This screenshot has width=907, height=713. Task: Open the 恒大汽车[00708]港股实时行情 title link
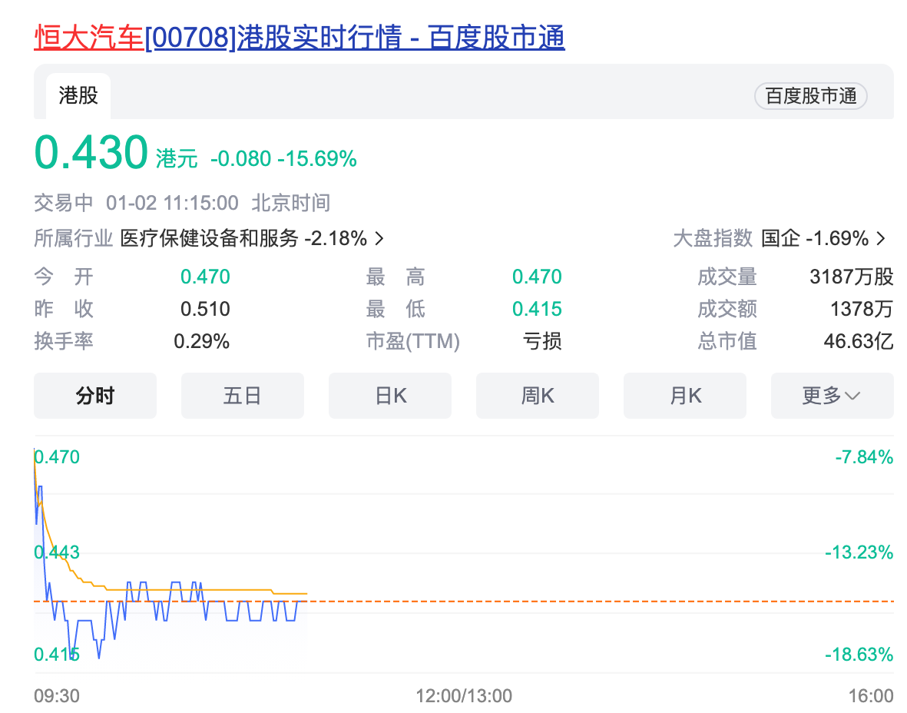click(x=299, y=38)
